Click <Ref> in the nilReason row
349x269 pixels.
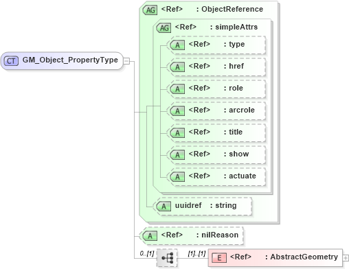(x=172, y=235)
